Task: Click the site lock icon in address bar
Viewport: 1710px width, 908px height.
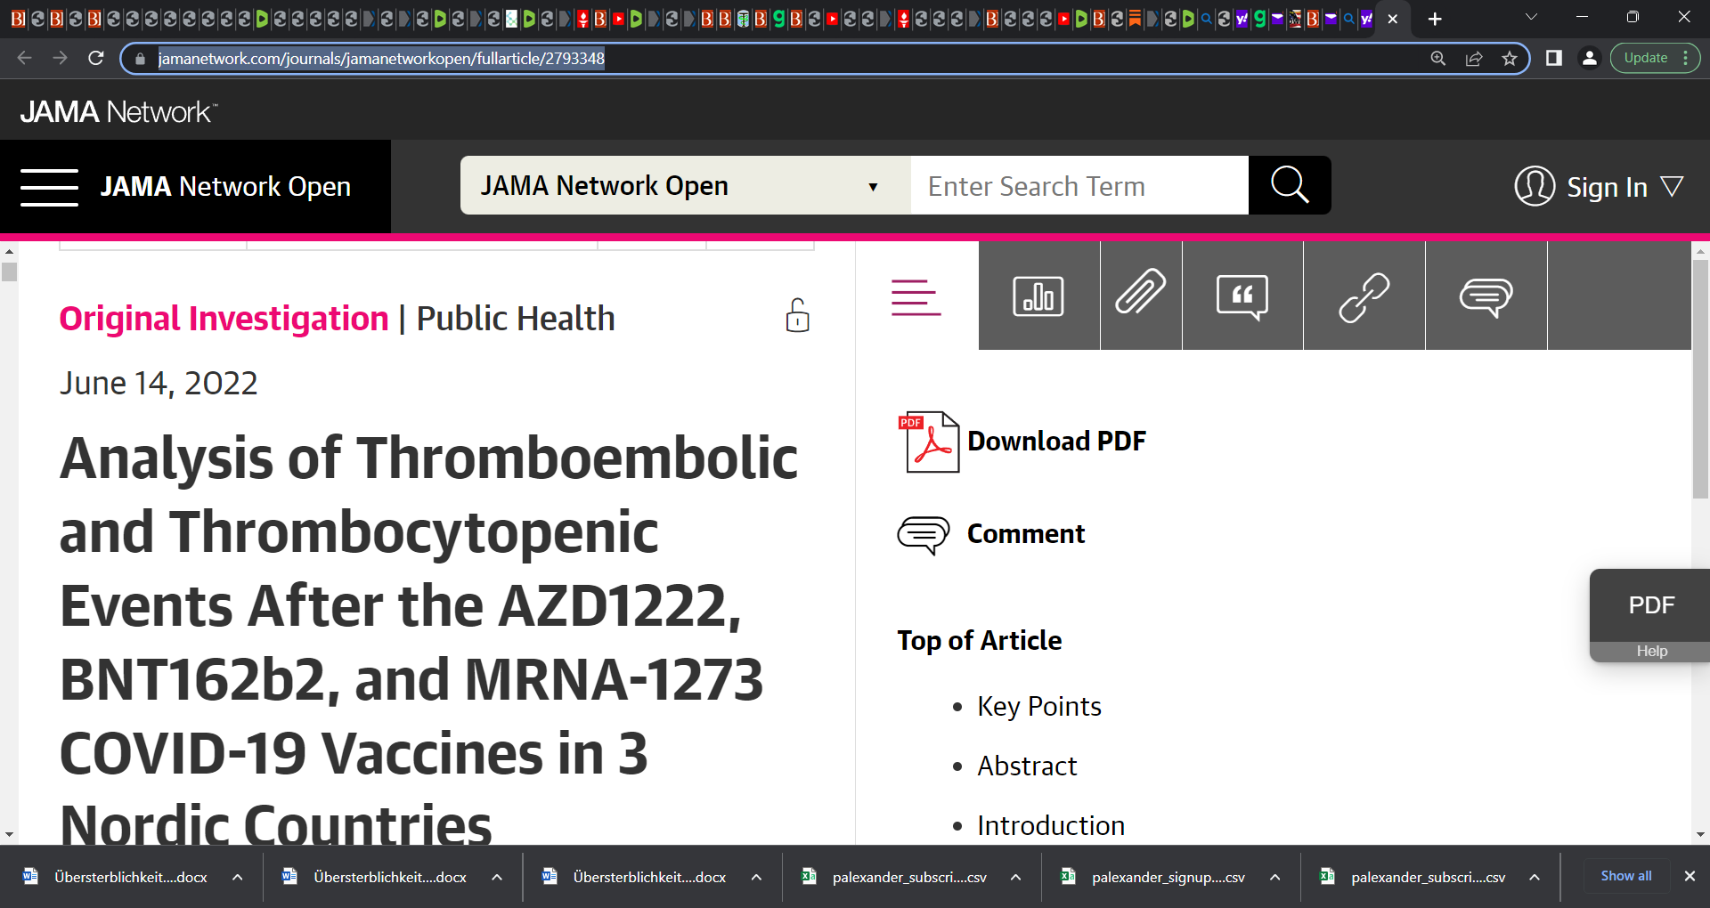Action: [x=139, y=59]
